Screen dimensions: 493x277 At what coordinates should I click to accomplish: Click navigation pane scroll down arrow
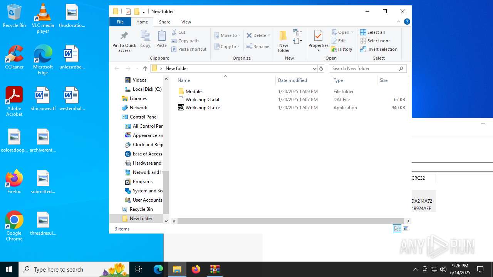click(x=166, y=221)
